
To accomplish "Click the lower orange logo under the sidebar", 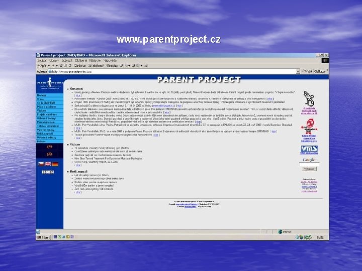I will tap(49, 155).
